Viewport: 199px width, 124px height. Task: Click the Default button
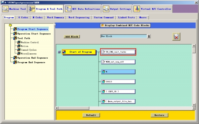tap(91, 115)
